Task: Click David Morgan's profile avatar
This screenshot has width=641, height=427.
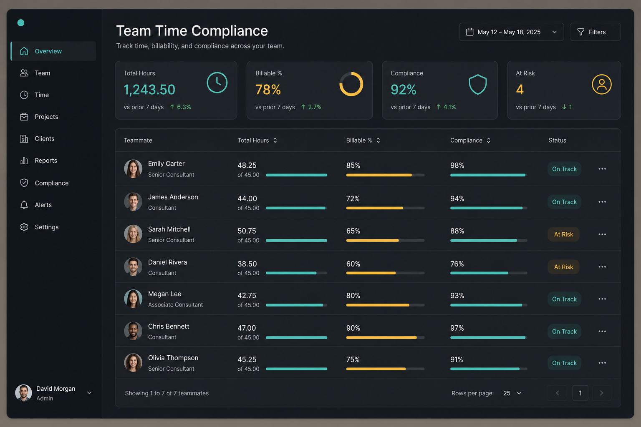Action: pos(23,393)
